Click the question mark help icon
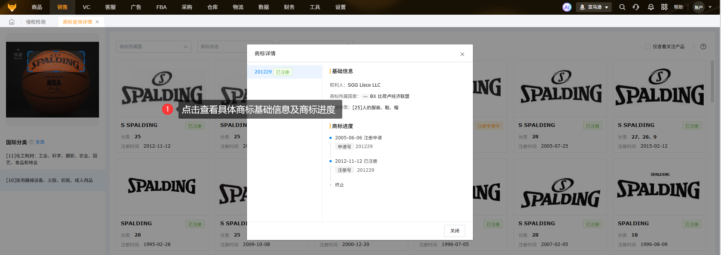The width and height of the screenshot is (721, 255). (x=703, y=47)
